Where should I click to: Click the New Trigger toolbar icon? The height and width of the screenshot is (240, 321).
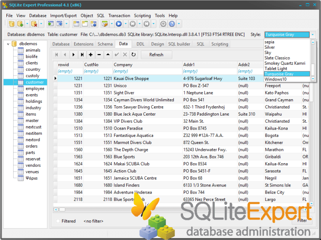click(x=93, y=24)
